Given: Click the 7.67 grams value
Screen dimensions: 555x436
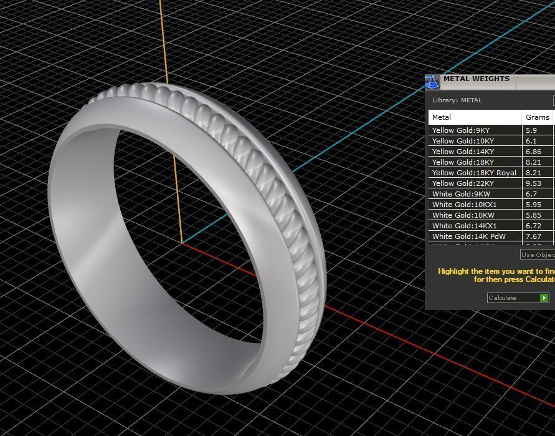Looking at the screenshot, I should pos(533,236).
